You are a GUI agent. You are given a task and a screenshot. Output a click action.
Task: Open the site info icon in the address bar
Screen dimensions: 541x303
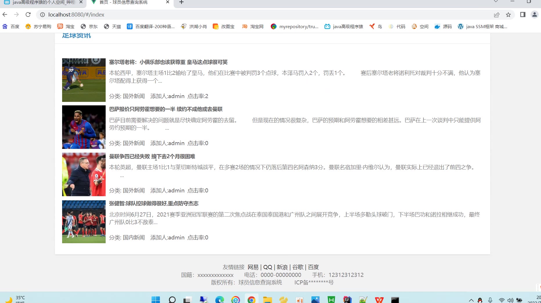click(x=42, y=15)
